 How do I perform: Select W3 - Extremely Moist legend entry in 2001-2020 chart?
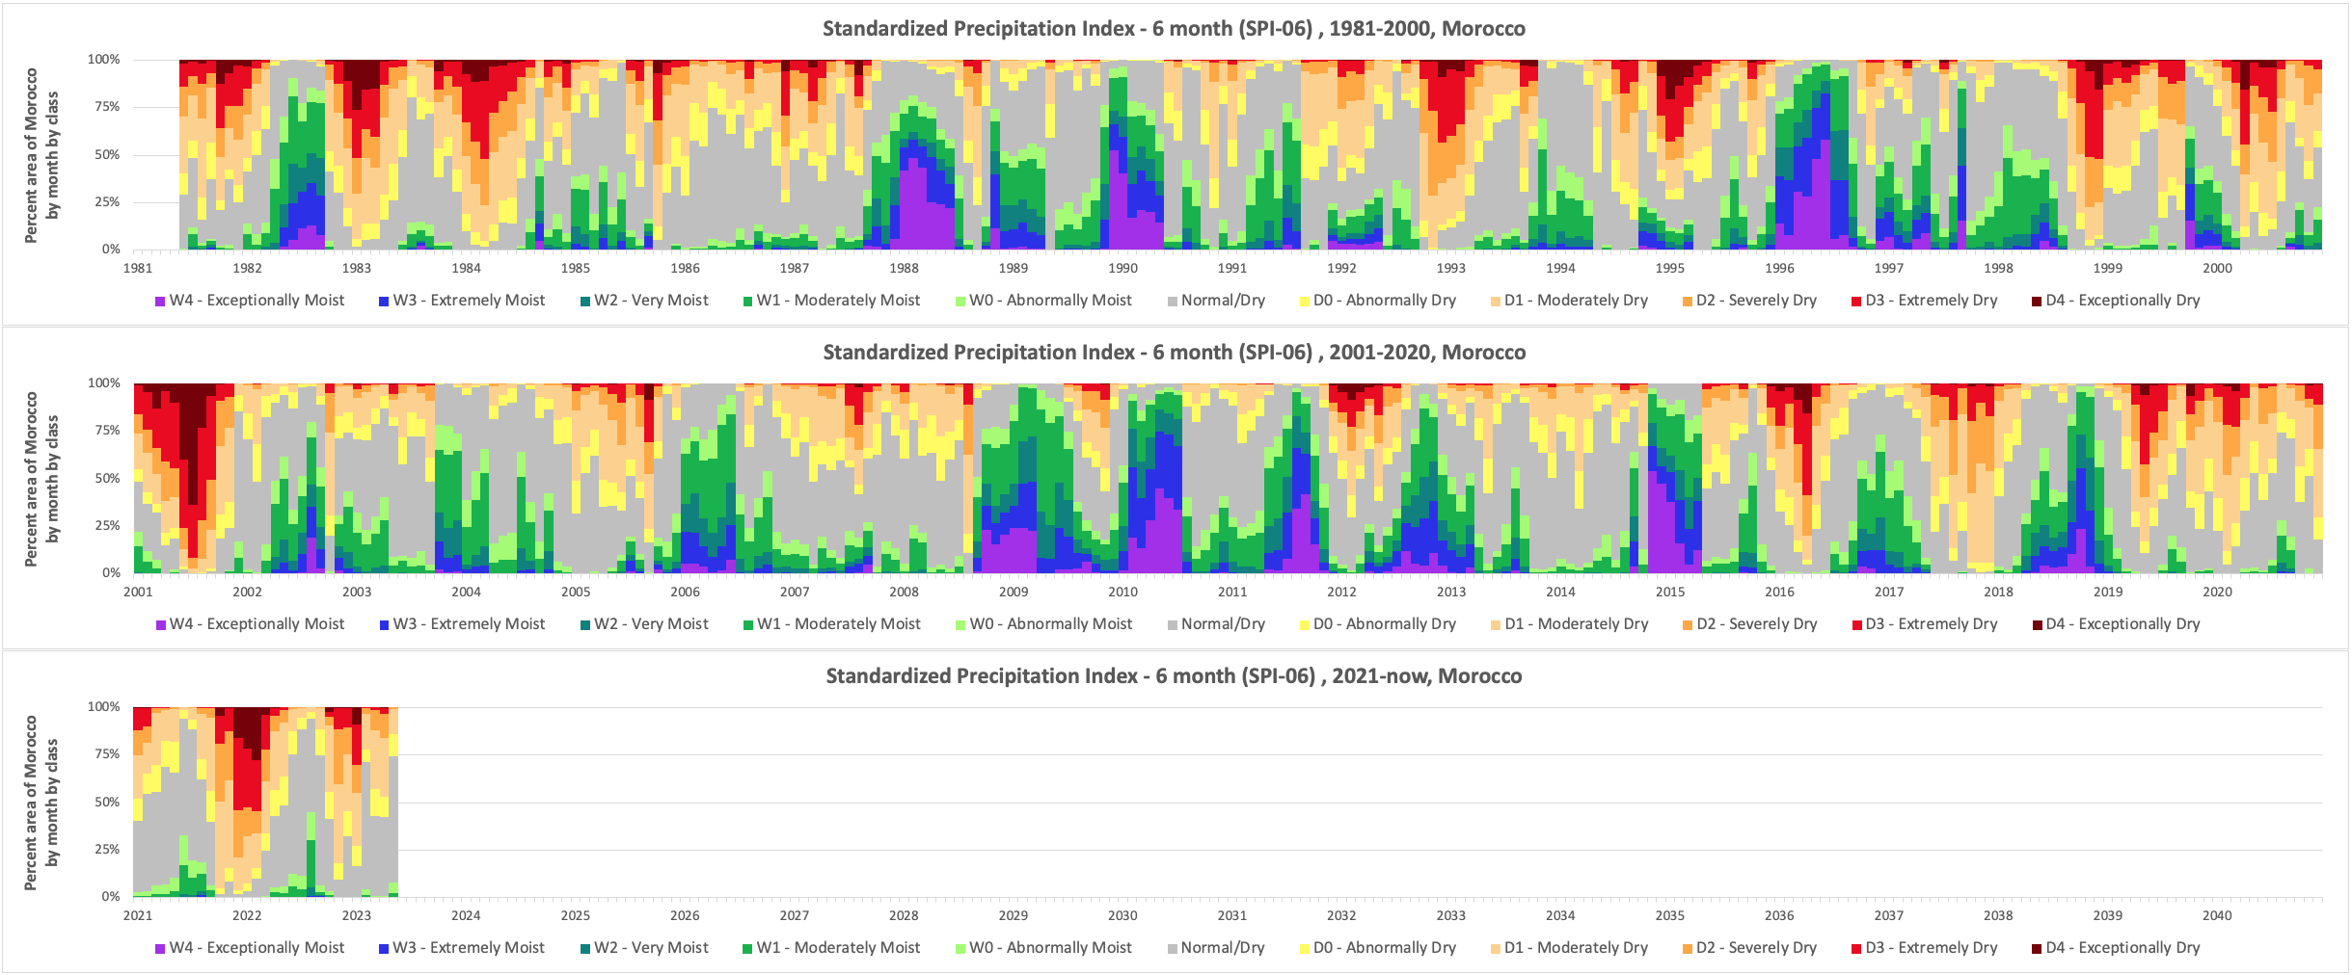click(462, 624)
